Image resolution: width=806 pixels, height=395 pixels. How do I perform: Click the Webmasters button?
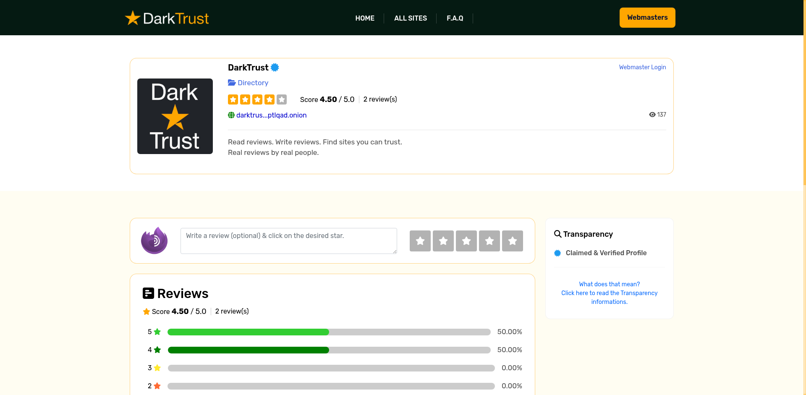point(647,17)
